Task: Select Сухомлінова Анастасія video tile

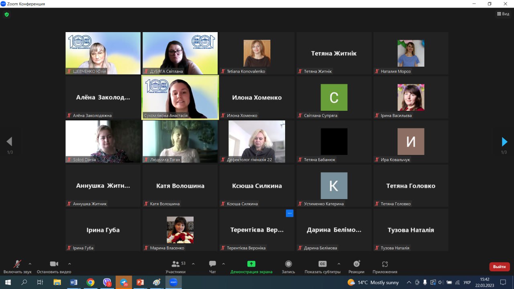Action: pyautogui.click(x=180, y=97)
